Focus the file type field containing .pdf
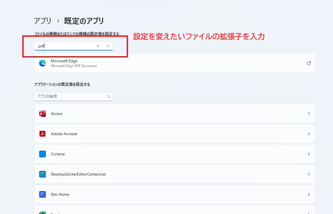Image resolution: width=333 pixels, height=214 pixels. click(x=74, y=46)
